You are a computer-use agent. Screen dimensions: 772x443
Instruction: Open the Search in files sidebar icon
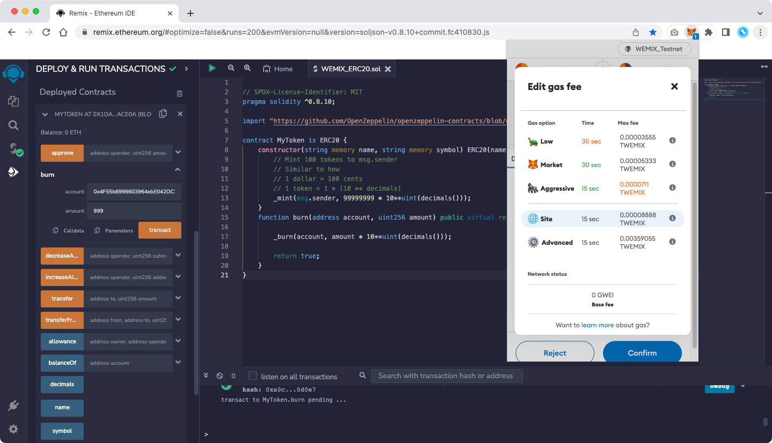click(13, 125)
